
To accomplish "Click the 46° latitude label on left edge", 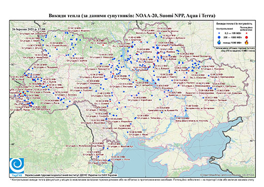I will [13, 144].
